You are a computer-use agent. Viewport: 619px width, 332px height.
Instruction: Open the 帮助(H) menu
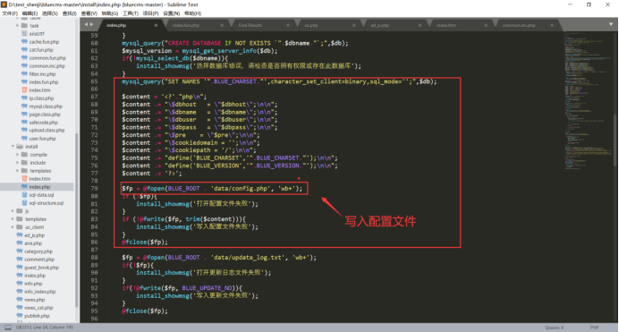click(x=192, y=13)
